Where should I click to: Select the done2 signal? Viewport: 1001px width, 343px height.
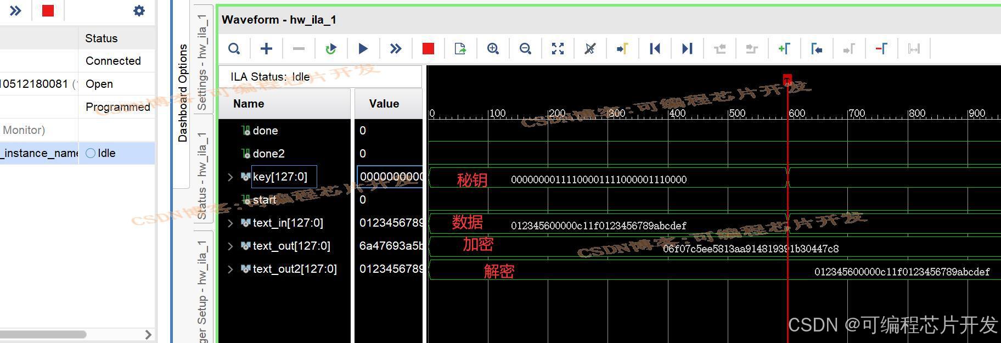(x=268, y=154)
